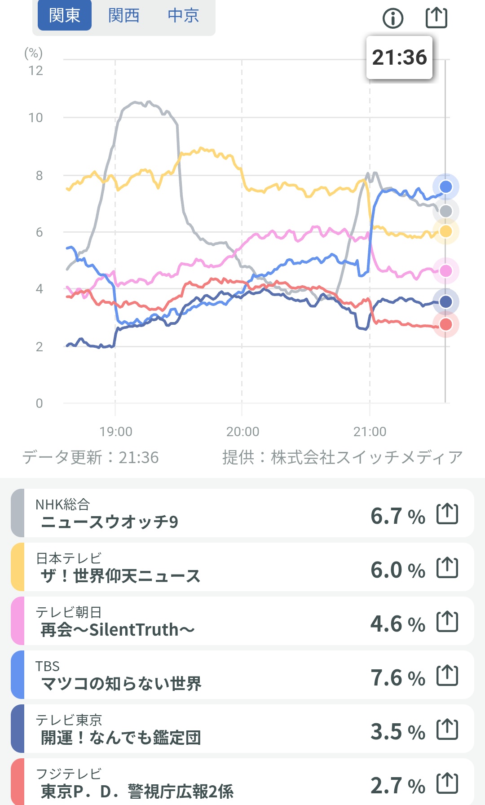Share the 日本テレビ ザ!世界仰天ニュース rating

point(447,568)
